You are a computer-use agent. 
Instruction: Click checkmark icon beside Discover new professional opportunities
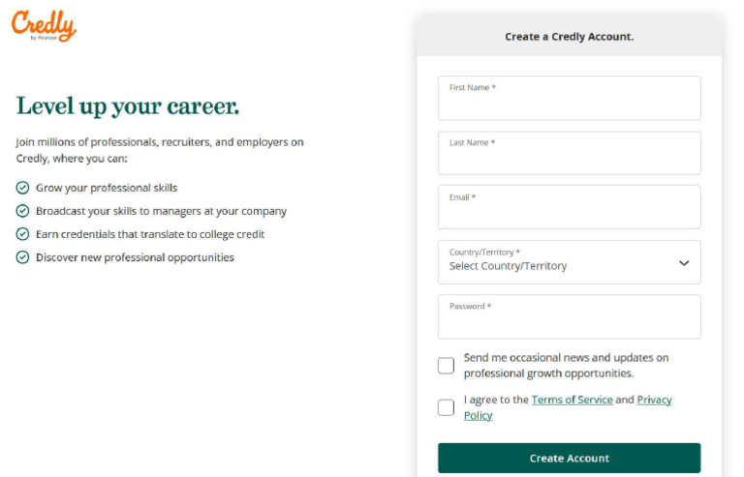pyautogui.click(x=22, y=257)
